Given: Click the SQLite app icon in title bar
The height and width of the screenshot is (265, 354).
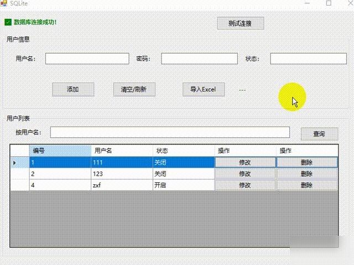Looking at the screenshot, I should coord(4,3).
